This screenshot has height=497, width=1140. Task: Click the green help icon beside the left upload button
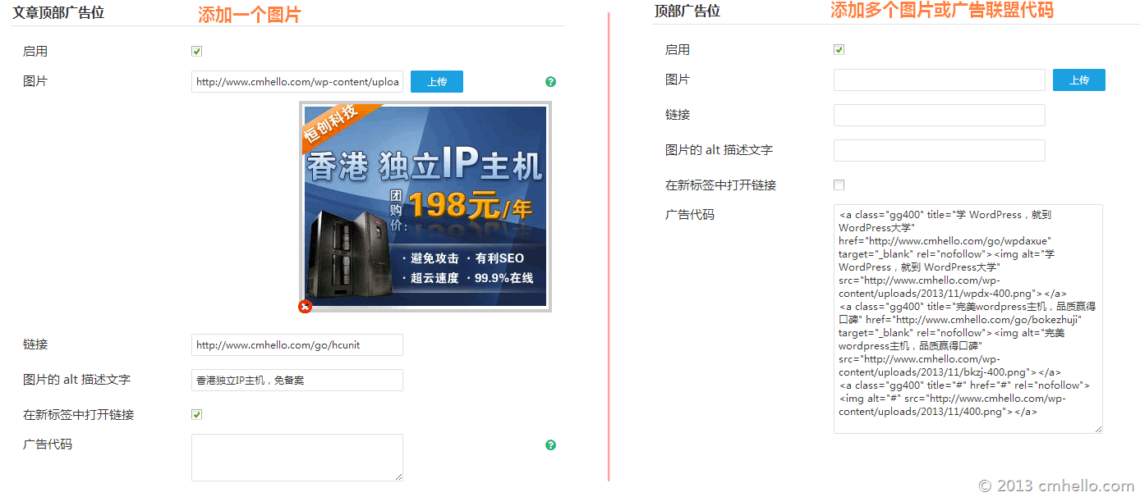coord(550,82)
